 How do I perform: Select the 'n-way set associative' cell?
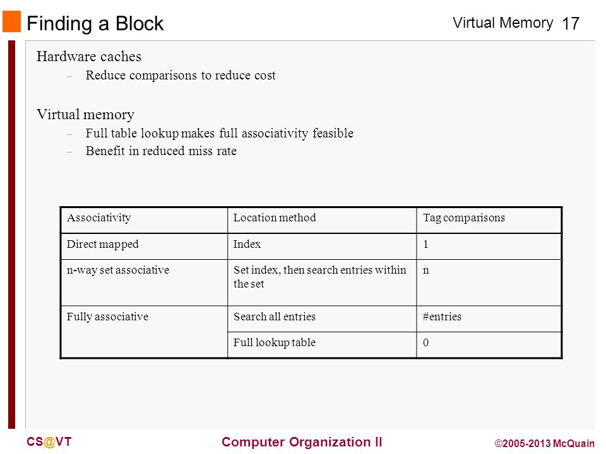click(144, 282)
